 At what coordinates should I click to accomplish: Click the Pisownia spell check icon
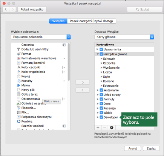(18, 108)
